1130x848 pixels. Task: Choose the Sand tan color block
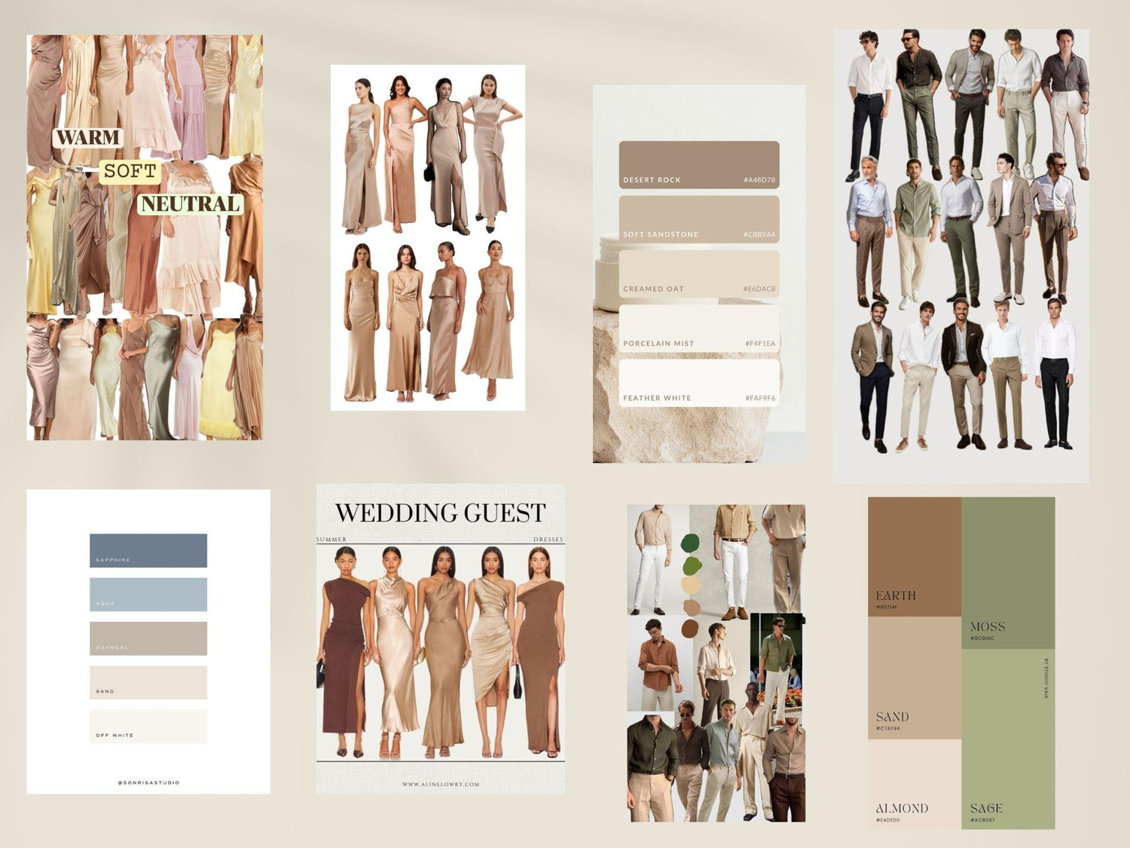pyautogui.click(x=915, y=678)
